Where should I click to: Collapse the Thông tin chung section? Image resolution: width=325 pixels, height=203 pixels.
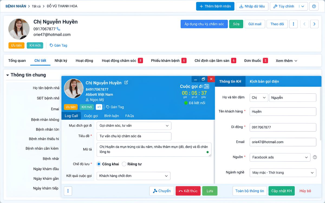[8, 75]
